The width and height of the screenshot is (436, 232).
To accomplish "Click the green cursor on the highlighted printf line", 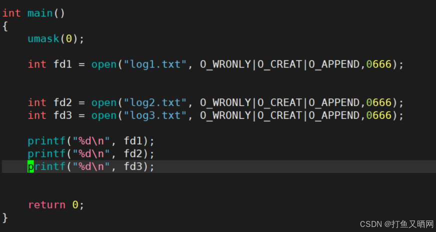I will (x=30, y=166).
